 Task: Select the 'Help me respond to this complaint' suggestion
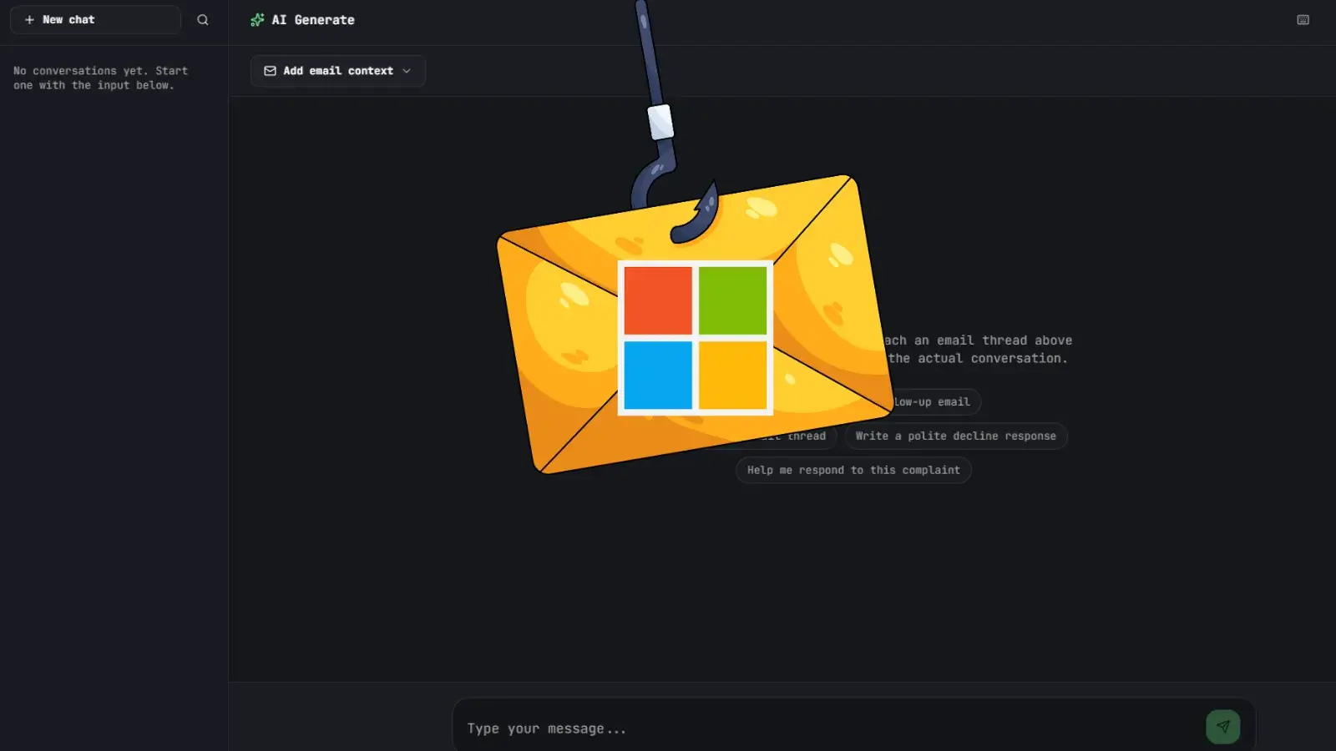click(x=853, y=470)
